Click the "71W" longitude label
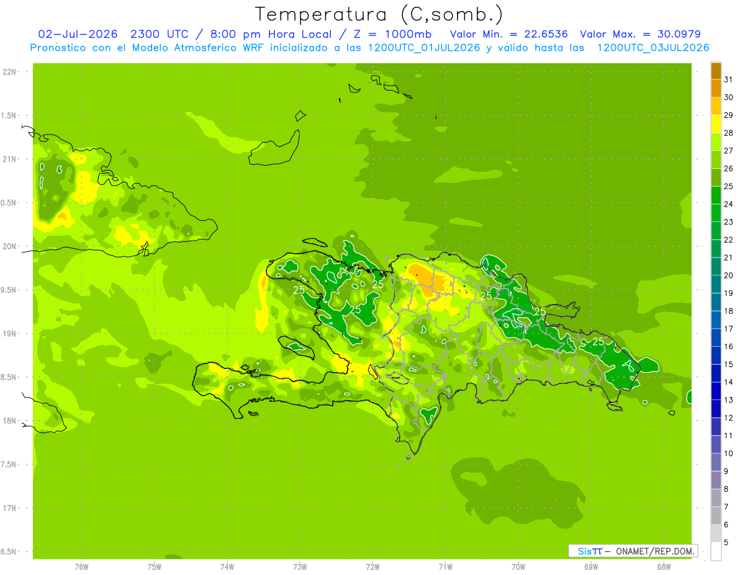This screenshot has width=745, height=575. click(445, 567)
